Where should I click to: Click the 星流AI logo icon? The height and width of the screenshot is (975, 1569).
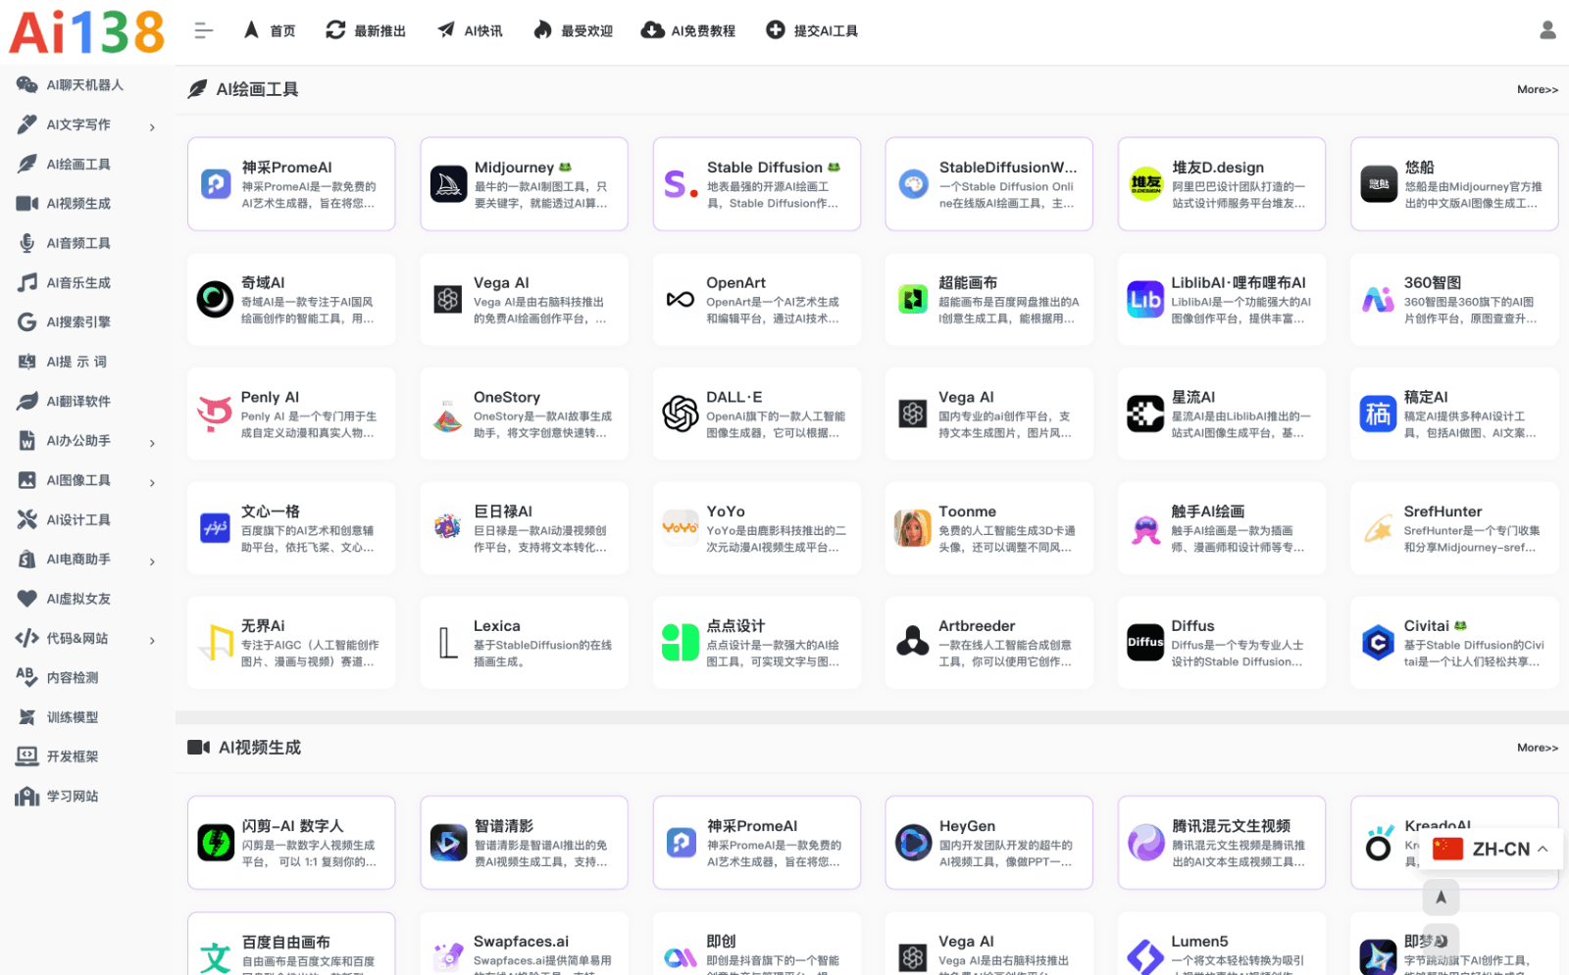click(1145, 414)
